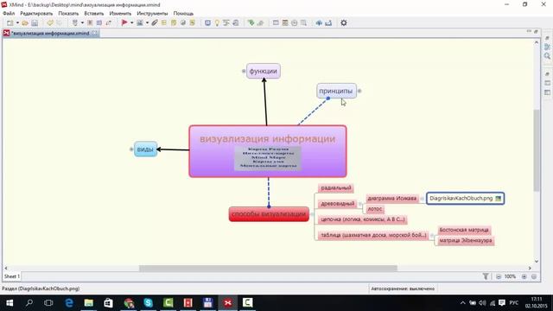Click the open folder toolbar icon

pos(25,23)
